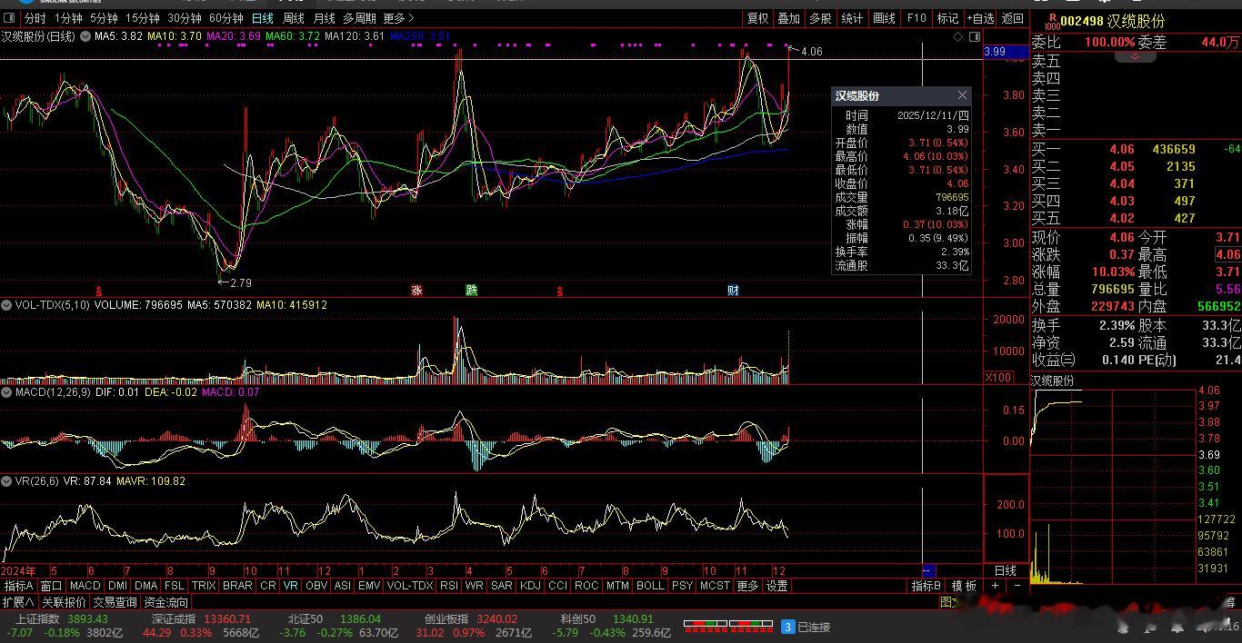Enable 复权 price adjustment
This screenshot has height=643, width=1242.
click(757, 18)
